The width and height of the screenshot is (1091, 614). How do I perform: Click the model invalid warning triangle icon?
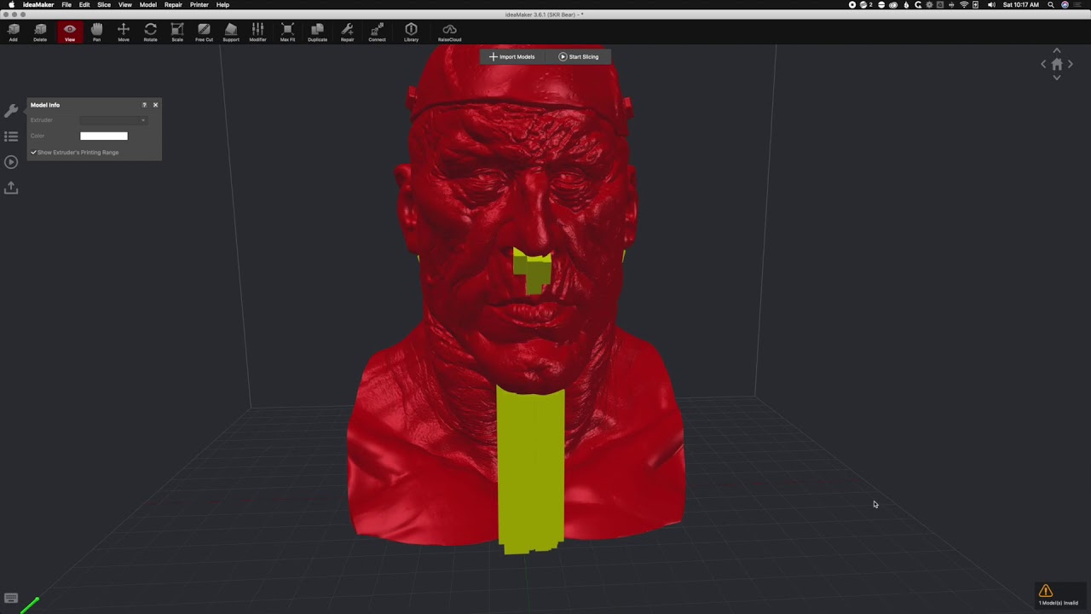(1046, 591)
